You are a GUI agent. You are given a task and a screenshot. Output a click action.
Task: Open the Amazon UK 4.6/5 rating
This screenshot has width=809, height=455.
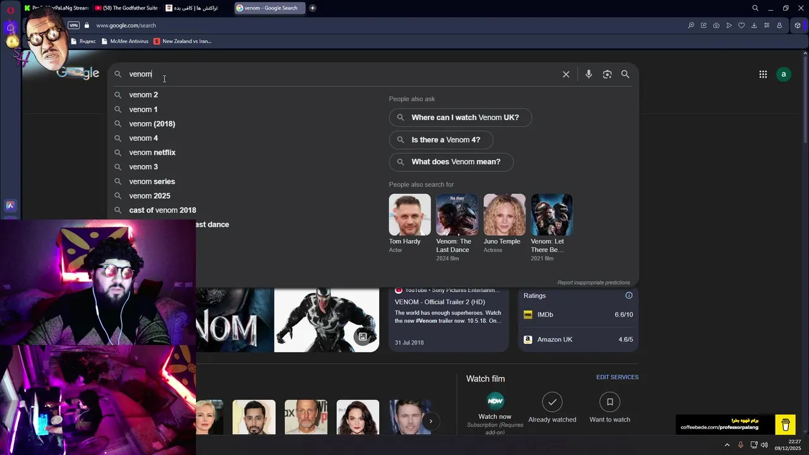click(578, 339)
